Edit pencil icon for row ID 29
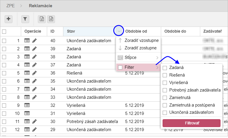Screen dimensions: 228x138 coord(34,130)
